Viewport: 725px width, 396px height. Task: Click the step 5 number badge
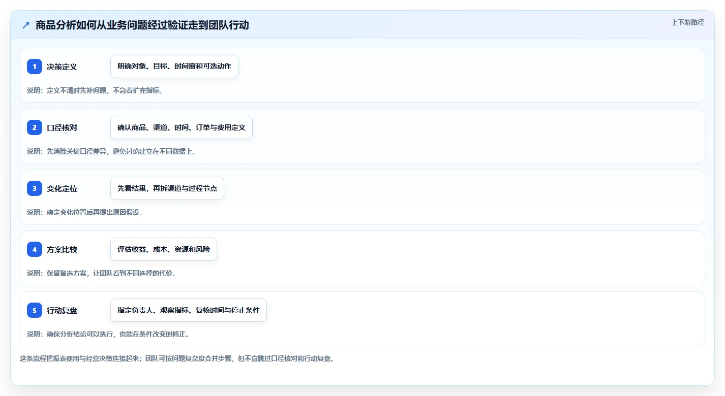click(x=35, y=310)
